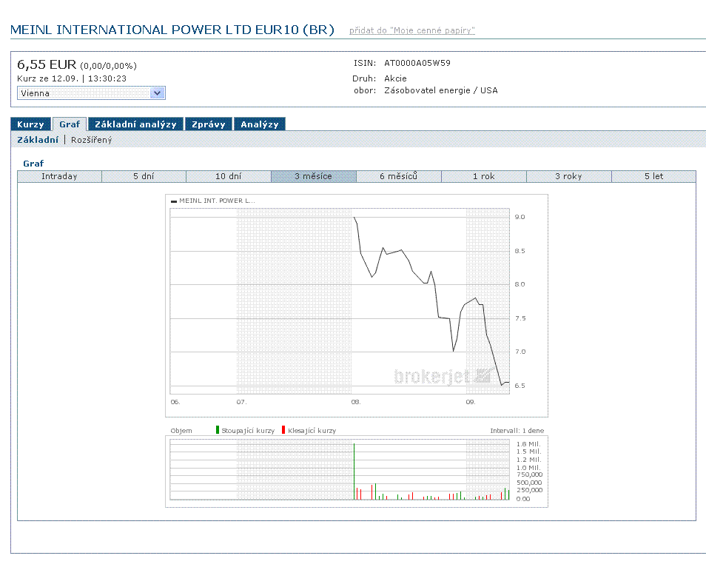Click the MEINL INT. POWER legend marker

click(174, 201)
